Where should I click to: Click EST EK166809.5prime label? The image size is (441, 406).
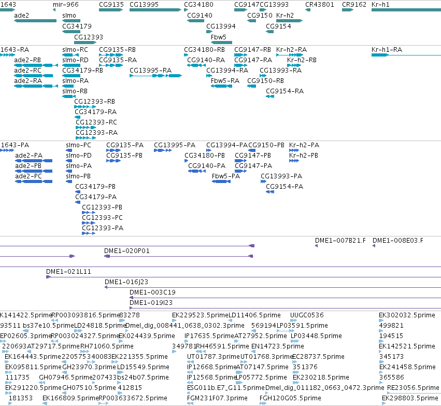tap(70, 398)
